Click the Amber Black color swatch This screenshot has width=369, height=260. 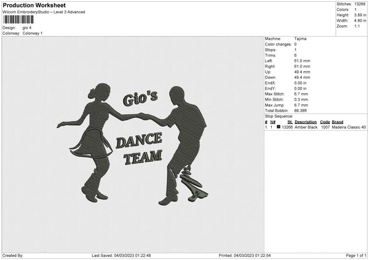[279, 128]
